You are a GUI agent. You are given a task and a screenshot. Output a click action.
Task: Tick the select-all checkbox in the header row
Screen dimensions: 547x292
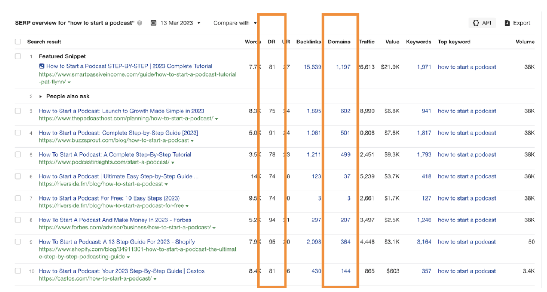pyautogui.click(x=18, y=42)
